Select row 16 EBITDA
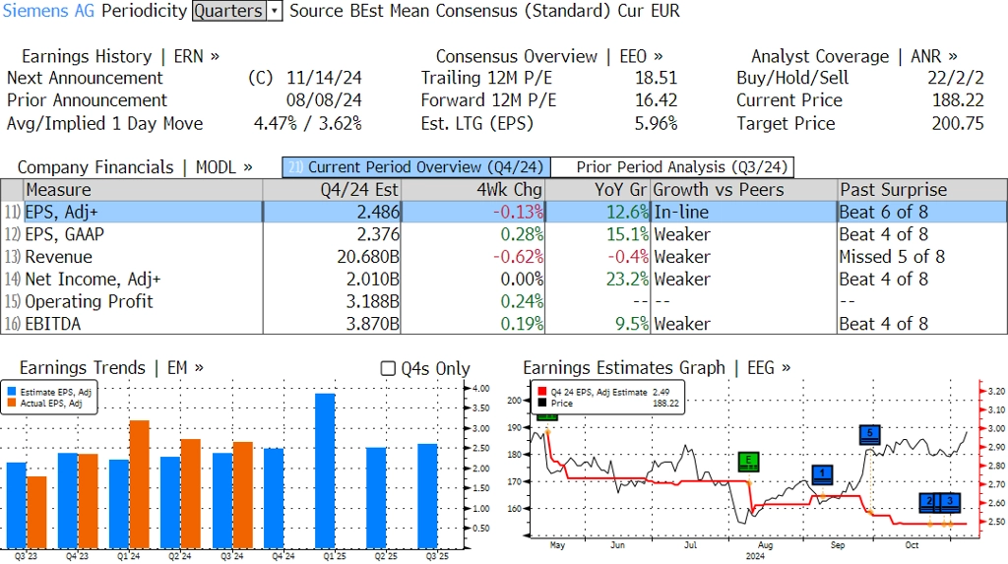The height and width of the screenshot is (564, 1008). [x=504, y=324]
